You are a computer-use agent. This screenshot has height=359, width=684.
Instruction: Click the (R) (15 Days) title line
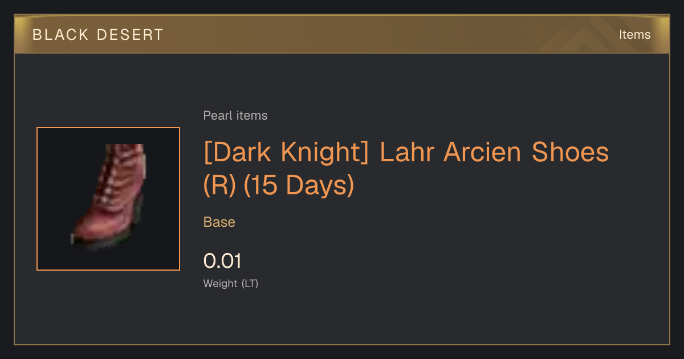coord(279,186)
